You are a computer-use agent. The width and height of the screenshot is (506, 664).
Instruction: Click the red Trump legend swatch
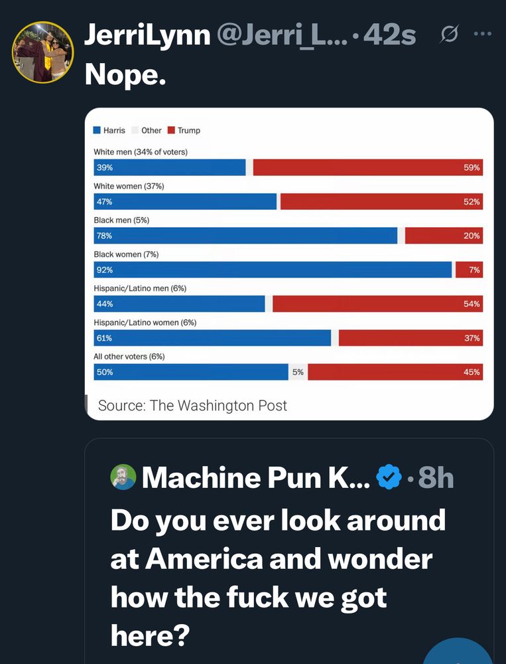tap(171, 130)
